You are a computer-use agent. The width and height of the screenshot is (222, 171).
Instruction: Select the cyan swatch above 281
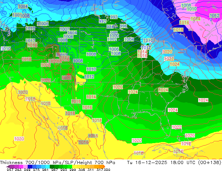pos(48,166)
